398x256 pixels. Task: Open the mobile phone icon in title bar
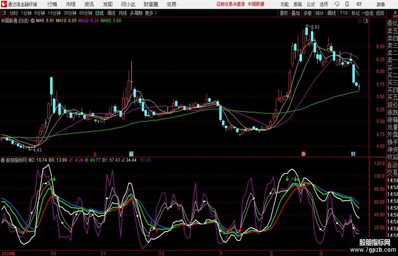click(347, 4)
